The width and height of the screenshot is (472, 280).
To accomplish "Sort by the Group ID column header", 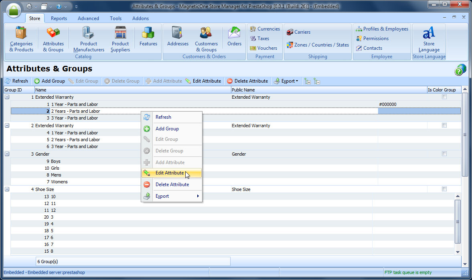I will 19,90.
